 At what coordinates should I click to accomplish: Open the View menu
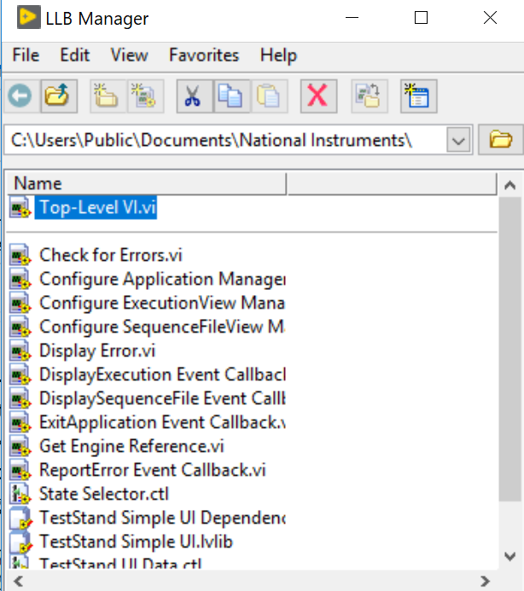pyautogui.click(x=130, y=55)
